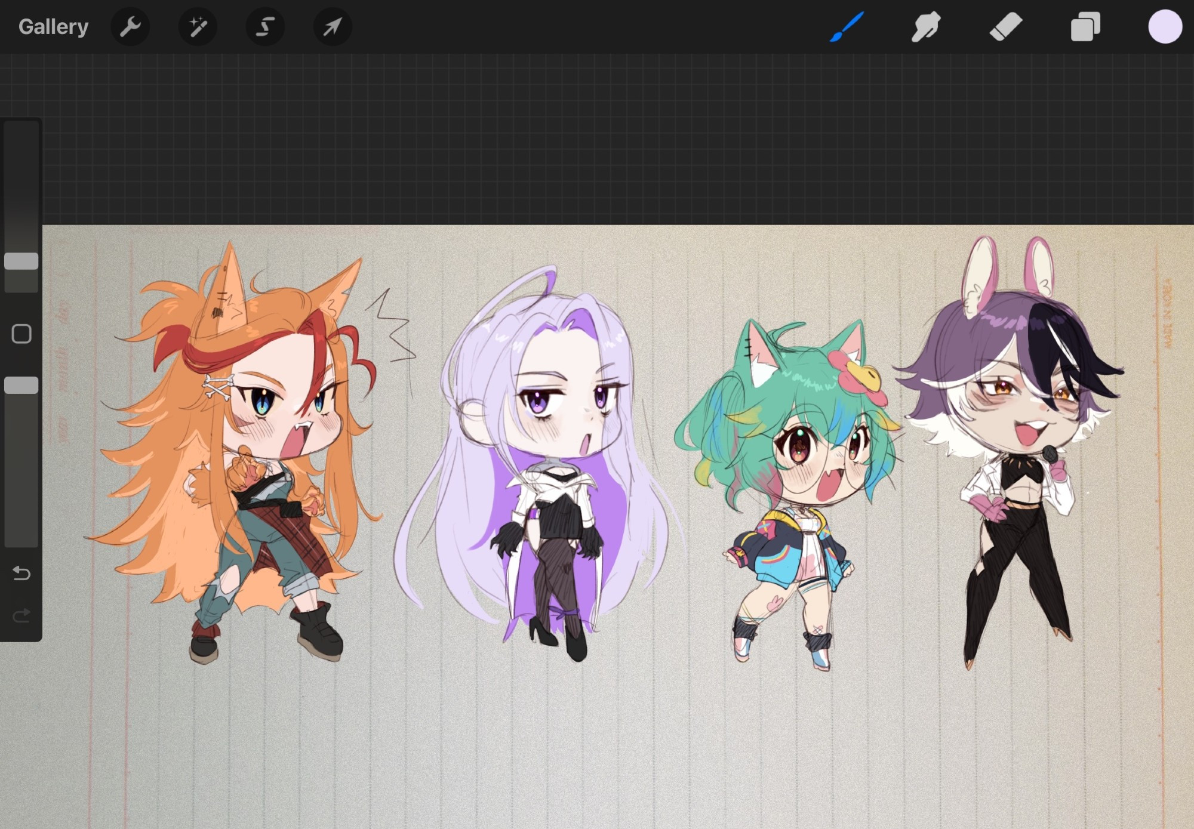Undo the last stroke

tap(21, 574)
